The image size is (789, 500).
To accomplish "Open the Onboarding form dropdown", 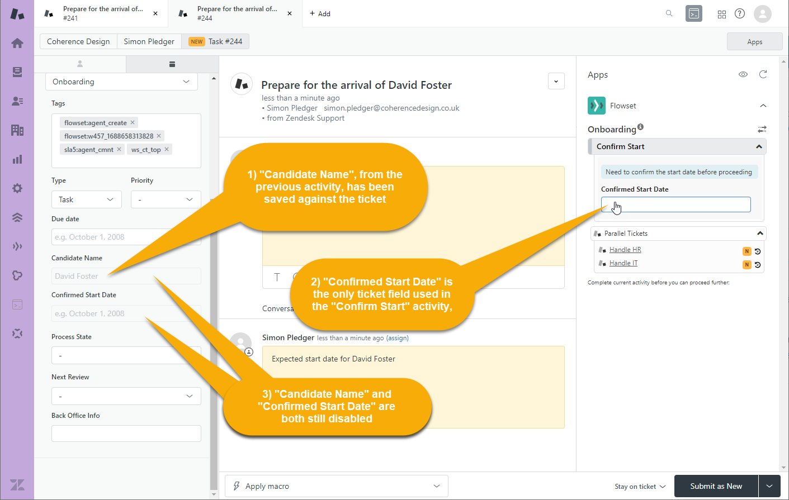I will point(121,82).
